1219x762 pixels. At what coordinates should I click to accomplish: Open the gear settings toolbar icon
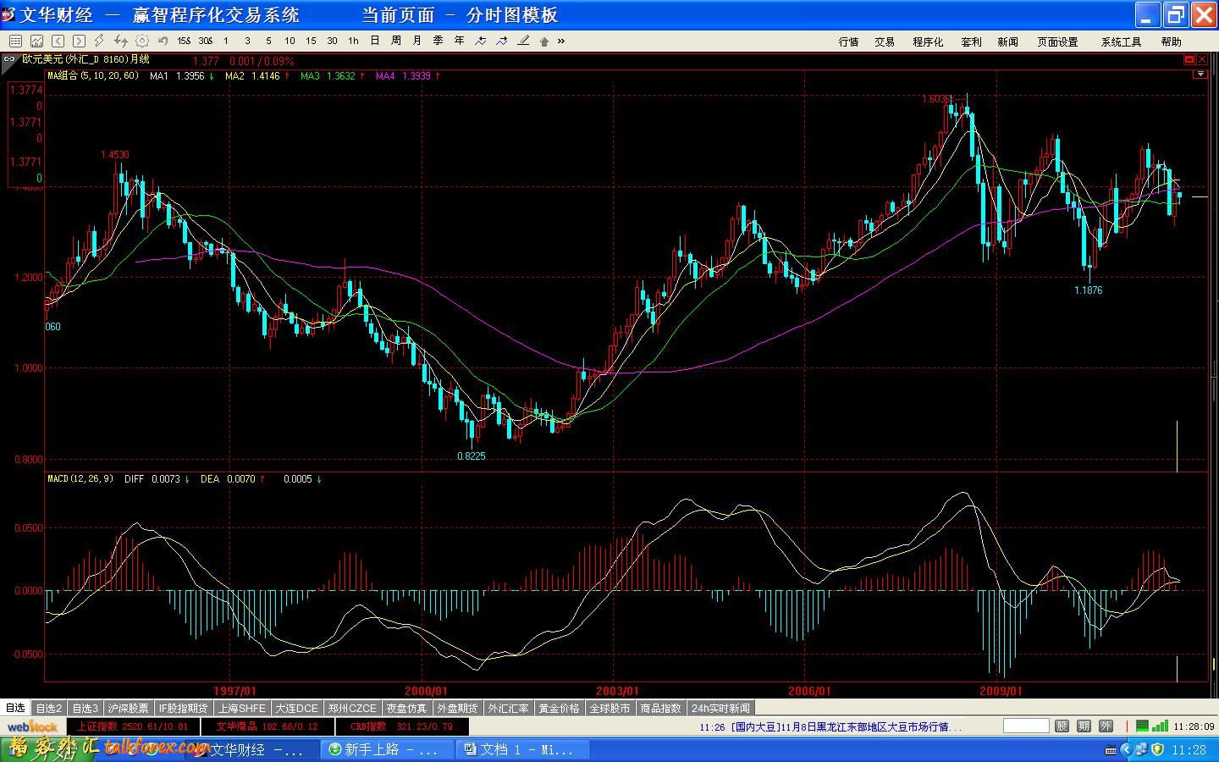(141, 41)
